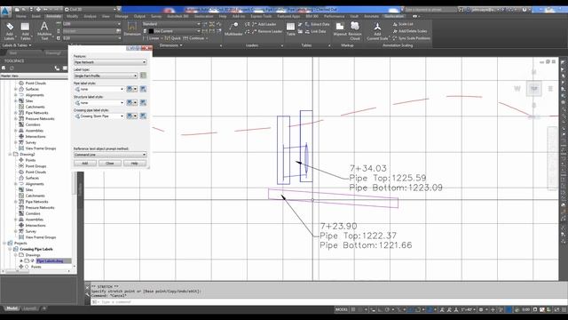568x320 pixels.
Task: Expand the Labels & Tables panel
Action: (16, 45)
